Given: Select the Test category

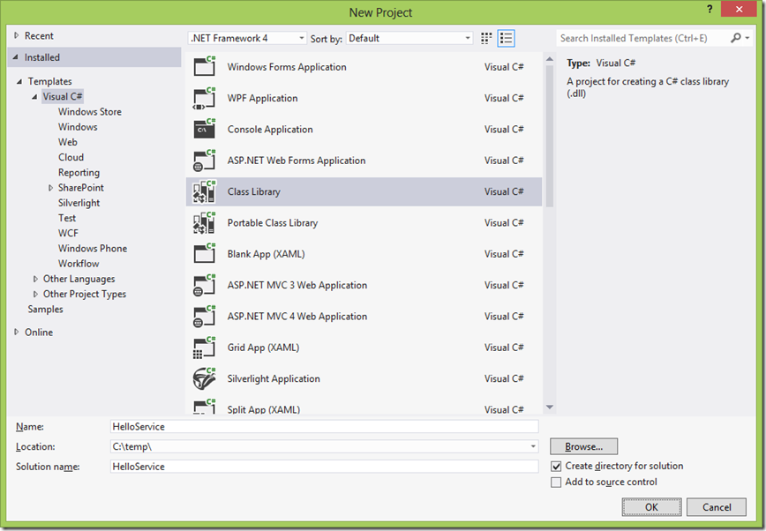Looking at the screenshot, I should click(x=67, y=218).
